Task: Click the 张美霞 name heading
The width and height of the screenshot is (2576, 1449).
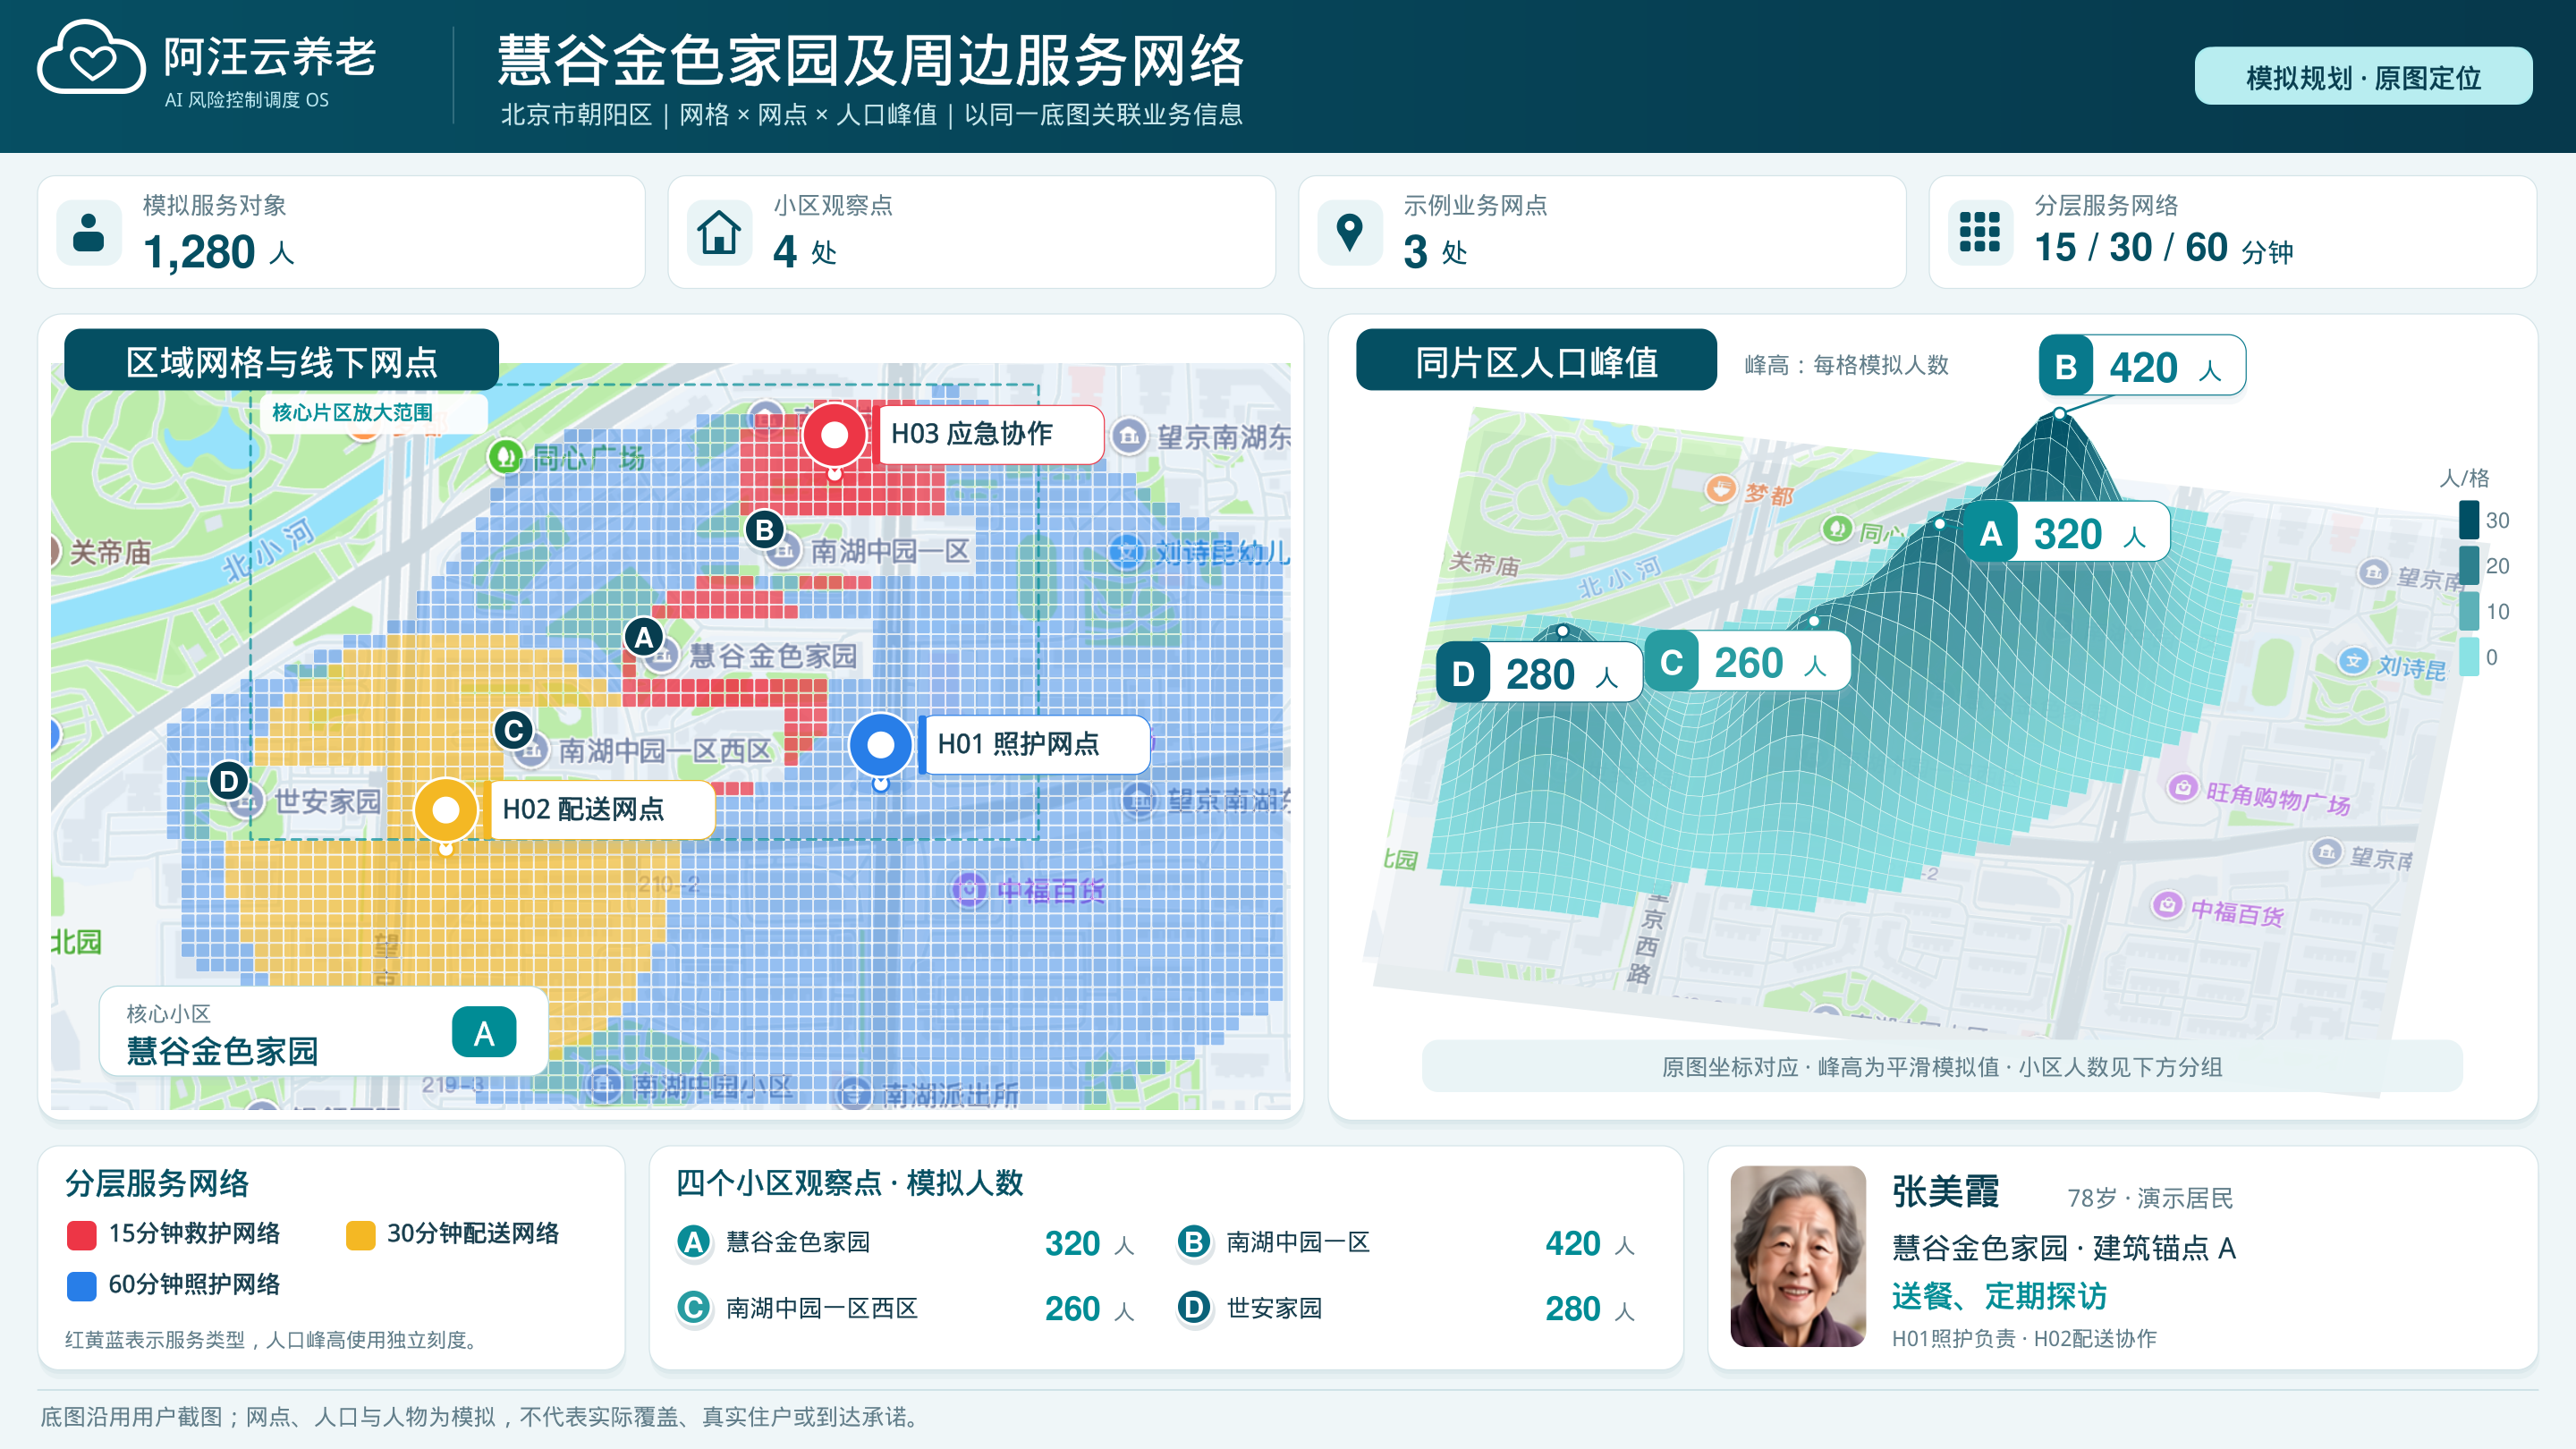Action: click(x=1945, y=1192)
